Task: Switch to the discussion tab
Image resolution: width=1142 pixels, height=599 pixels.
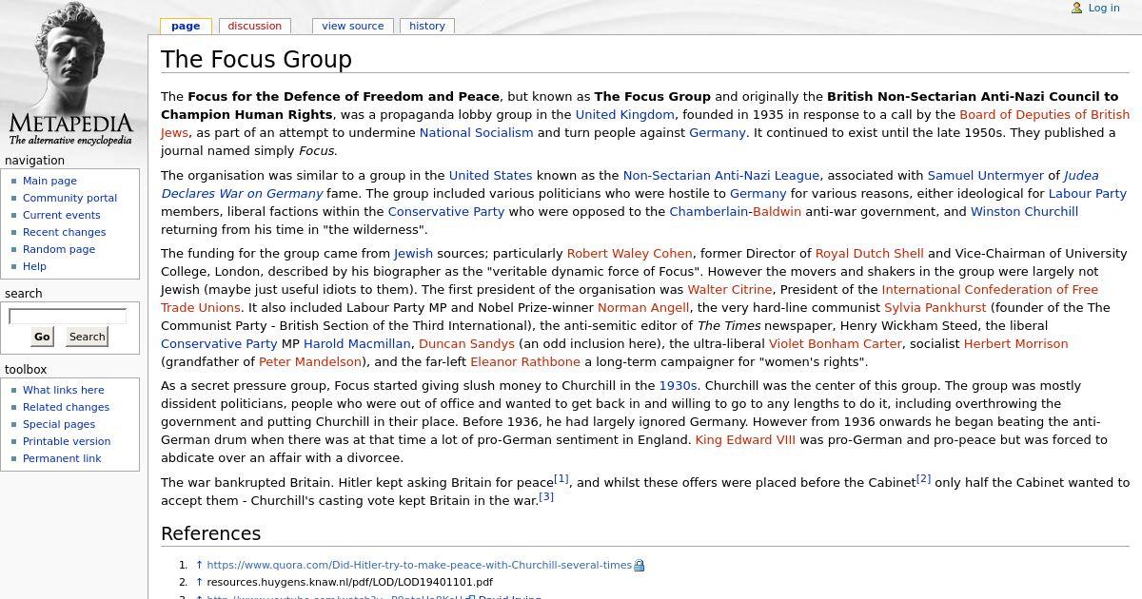Action: [255, 26]
